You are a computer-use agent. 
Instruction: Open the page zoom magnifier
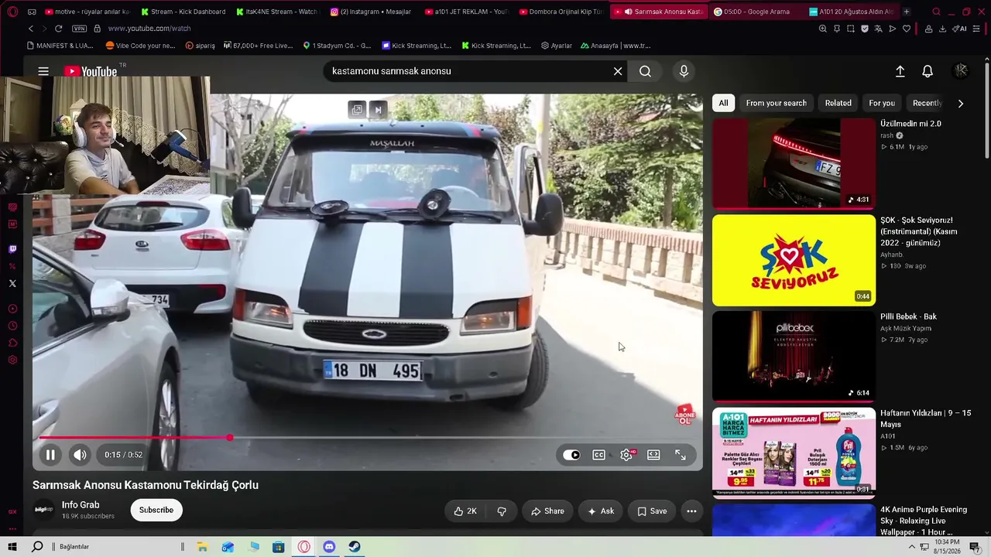822,29
